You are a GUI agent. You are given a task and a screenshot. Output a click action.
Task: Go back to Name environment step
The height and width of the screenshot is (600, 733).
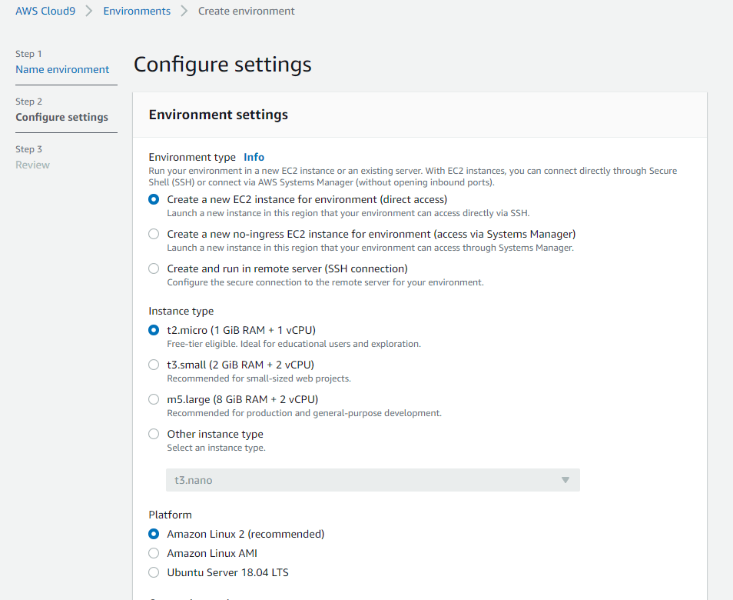(x=62, y=70)
